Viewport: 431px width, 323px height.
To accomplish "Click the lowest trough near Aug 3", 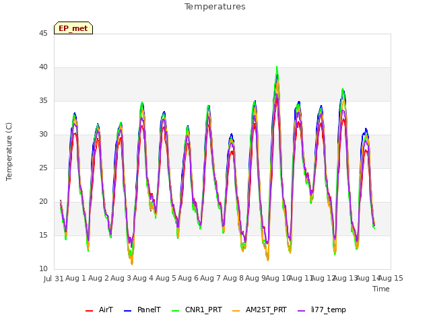I will coord(132,264).
